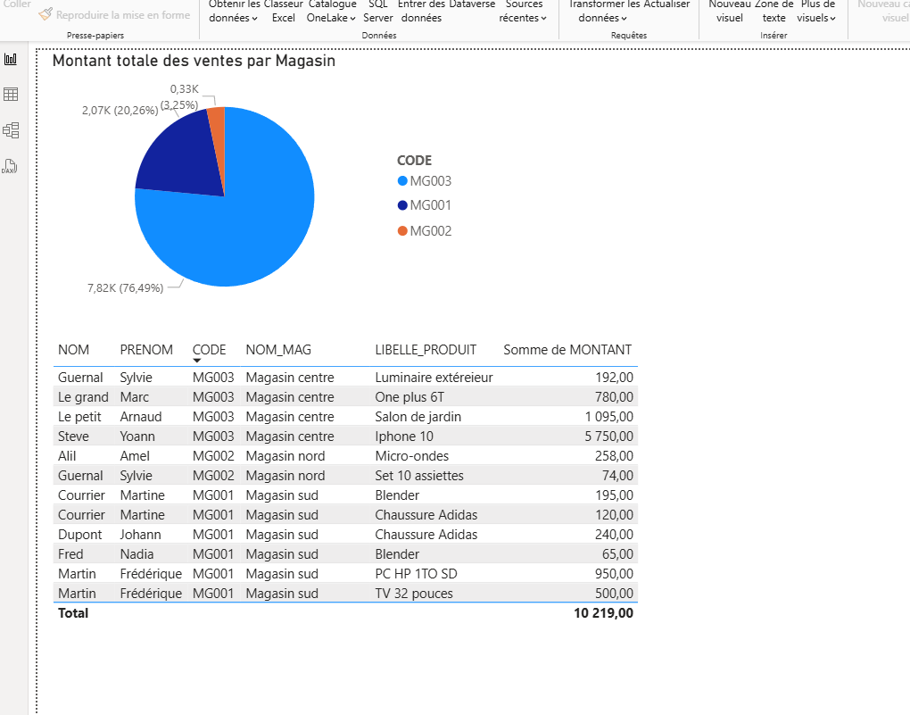Select SQL Server data source
The width and height of the screenshot is (910, 715).
pyautogui.click(x=378, y=11)
